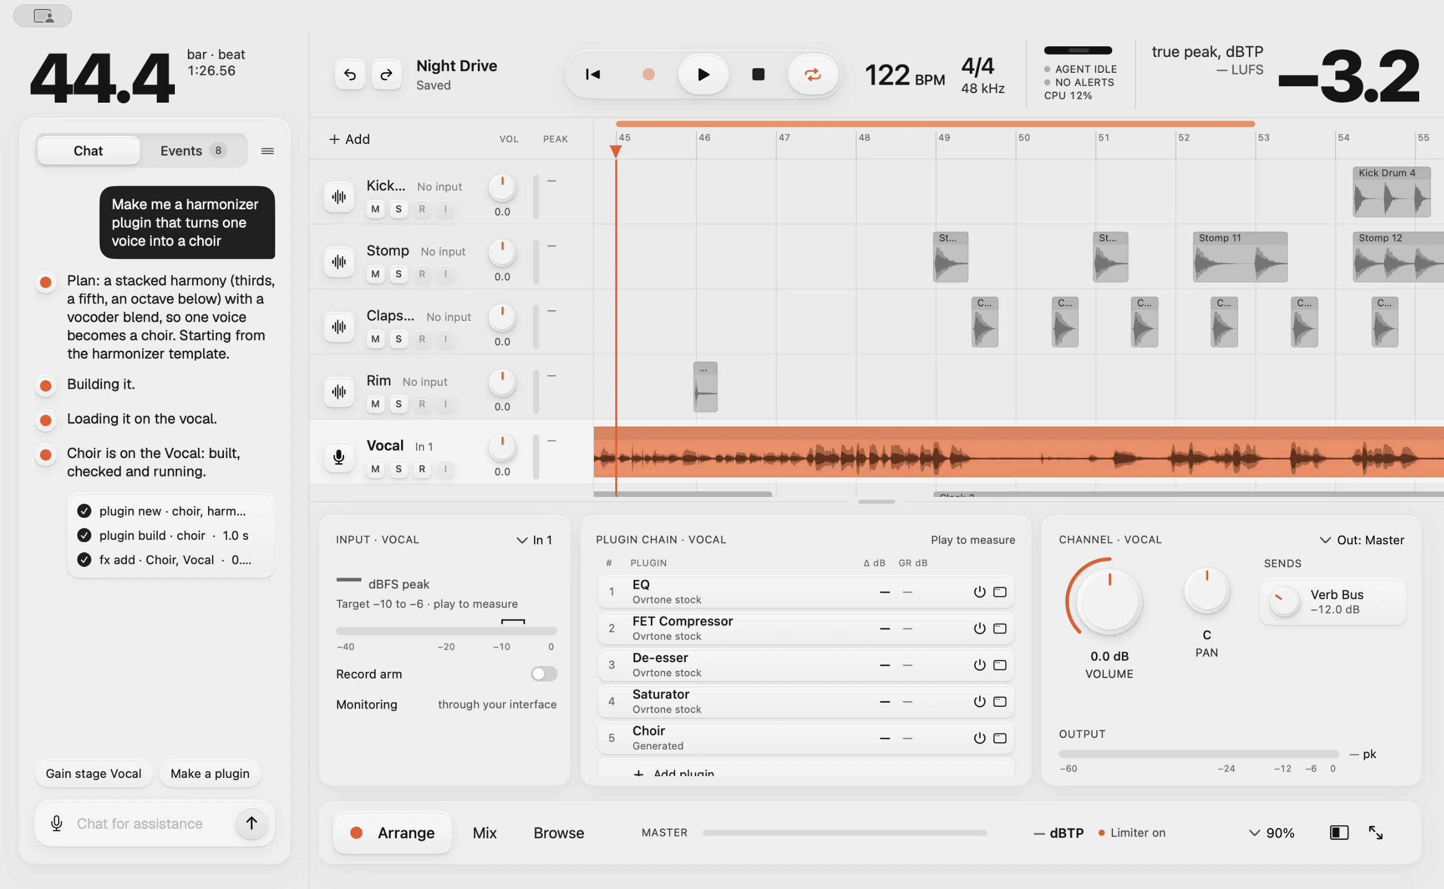Click the redo arrow button
This screenshot has height=889, width=1444.
pyautogui.click(x=386, y=74)
